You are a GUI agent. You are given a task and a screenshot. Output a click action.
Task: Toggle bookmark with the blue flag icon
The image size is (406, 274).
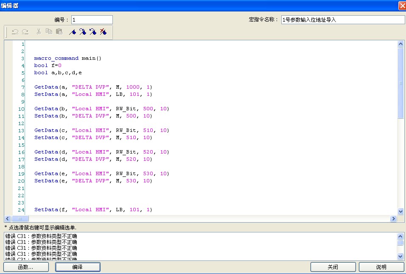click(x=73, y=32)
